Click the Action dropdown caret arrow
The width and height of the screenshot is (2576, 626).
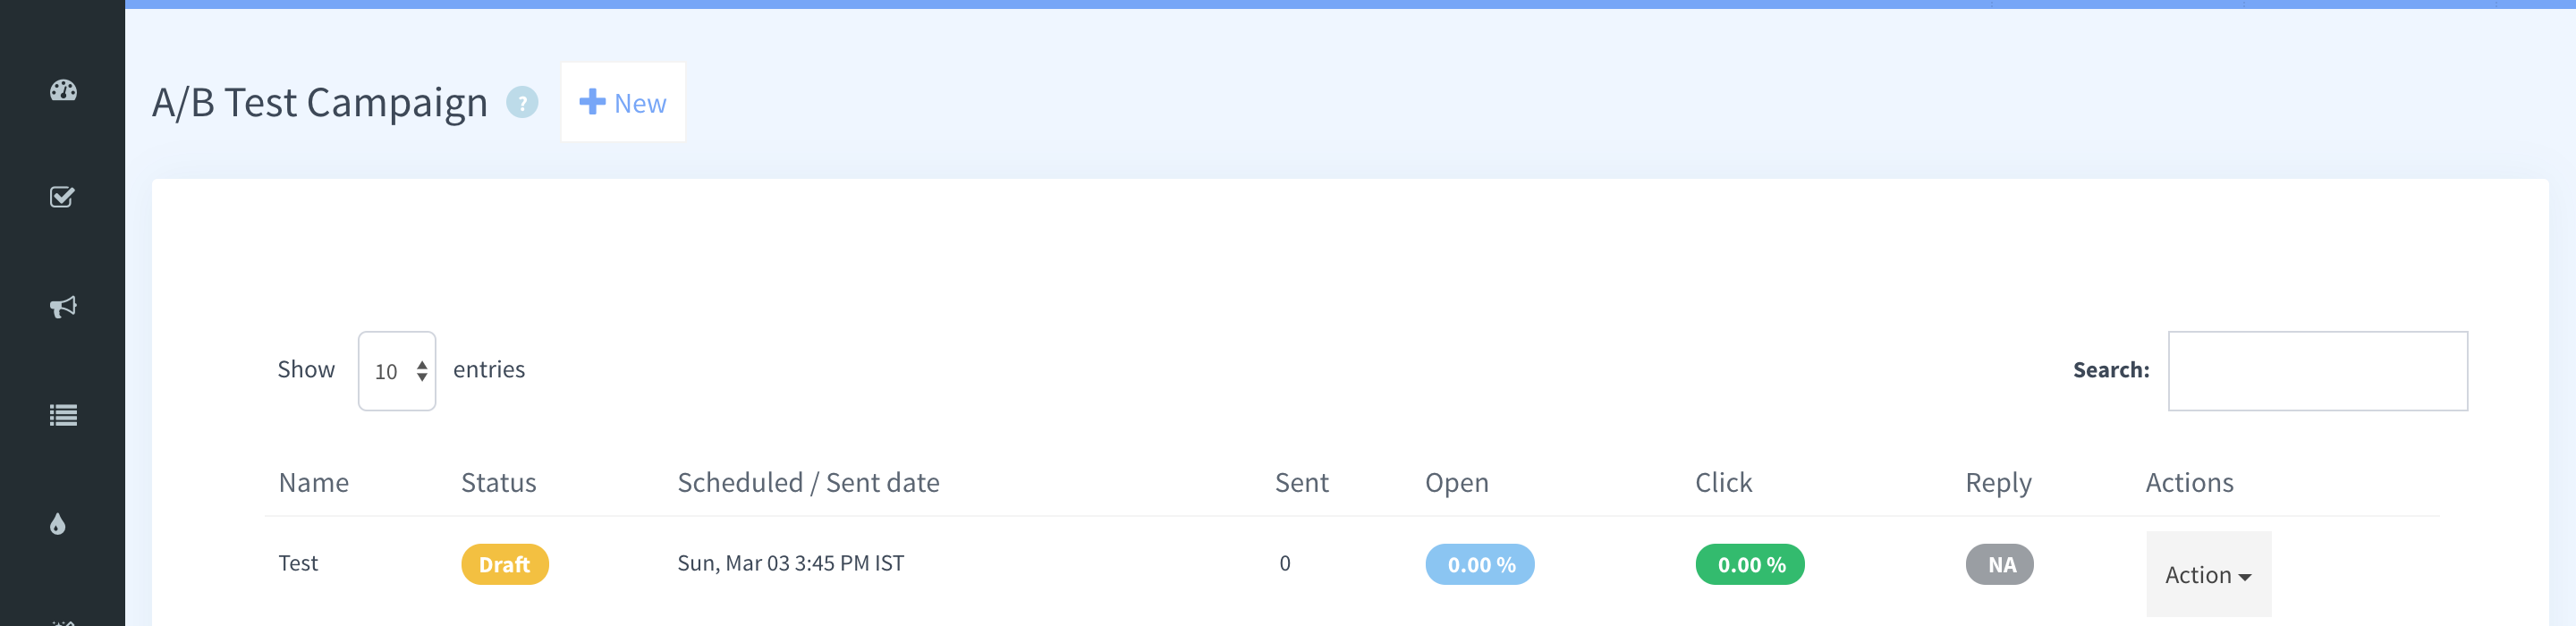pos(2245,577)
